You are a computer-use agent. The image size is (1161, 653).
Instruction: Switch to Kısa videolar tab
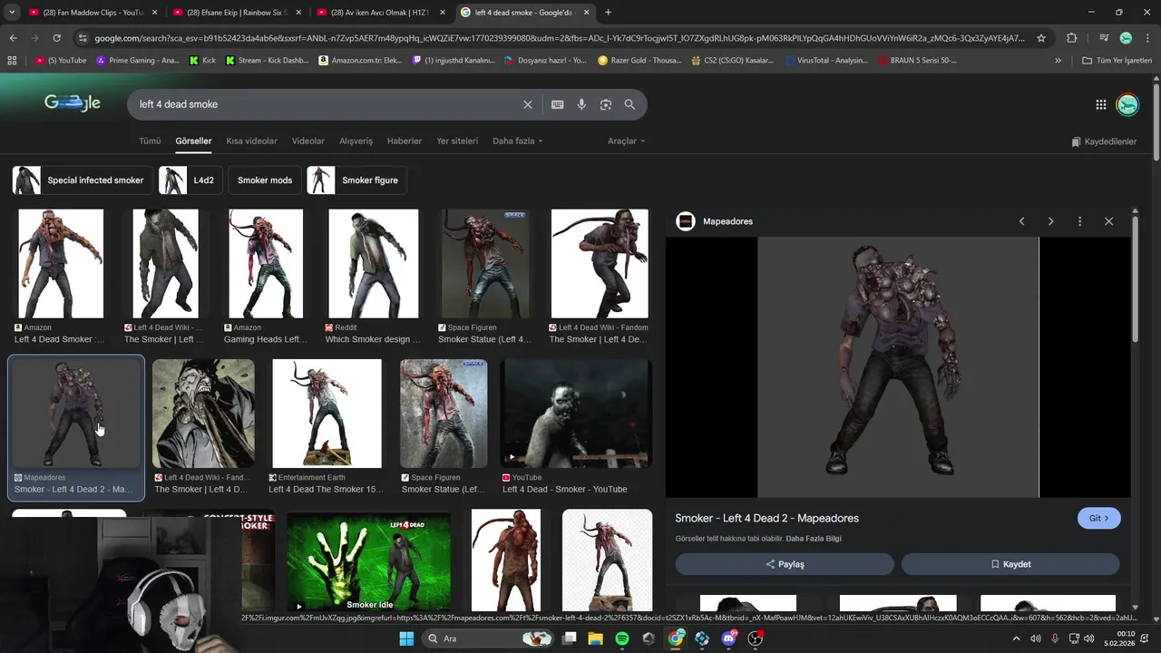point(251,141)
